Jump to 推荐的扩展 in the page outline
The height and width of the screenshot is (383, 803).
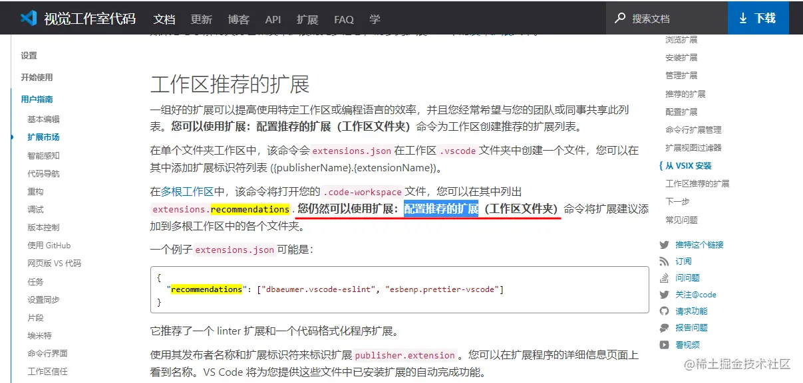coord(685,94)
